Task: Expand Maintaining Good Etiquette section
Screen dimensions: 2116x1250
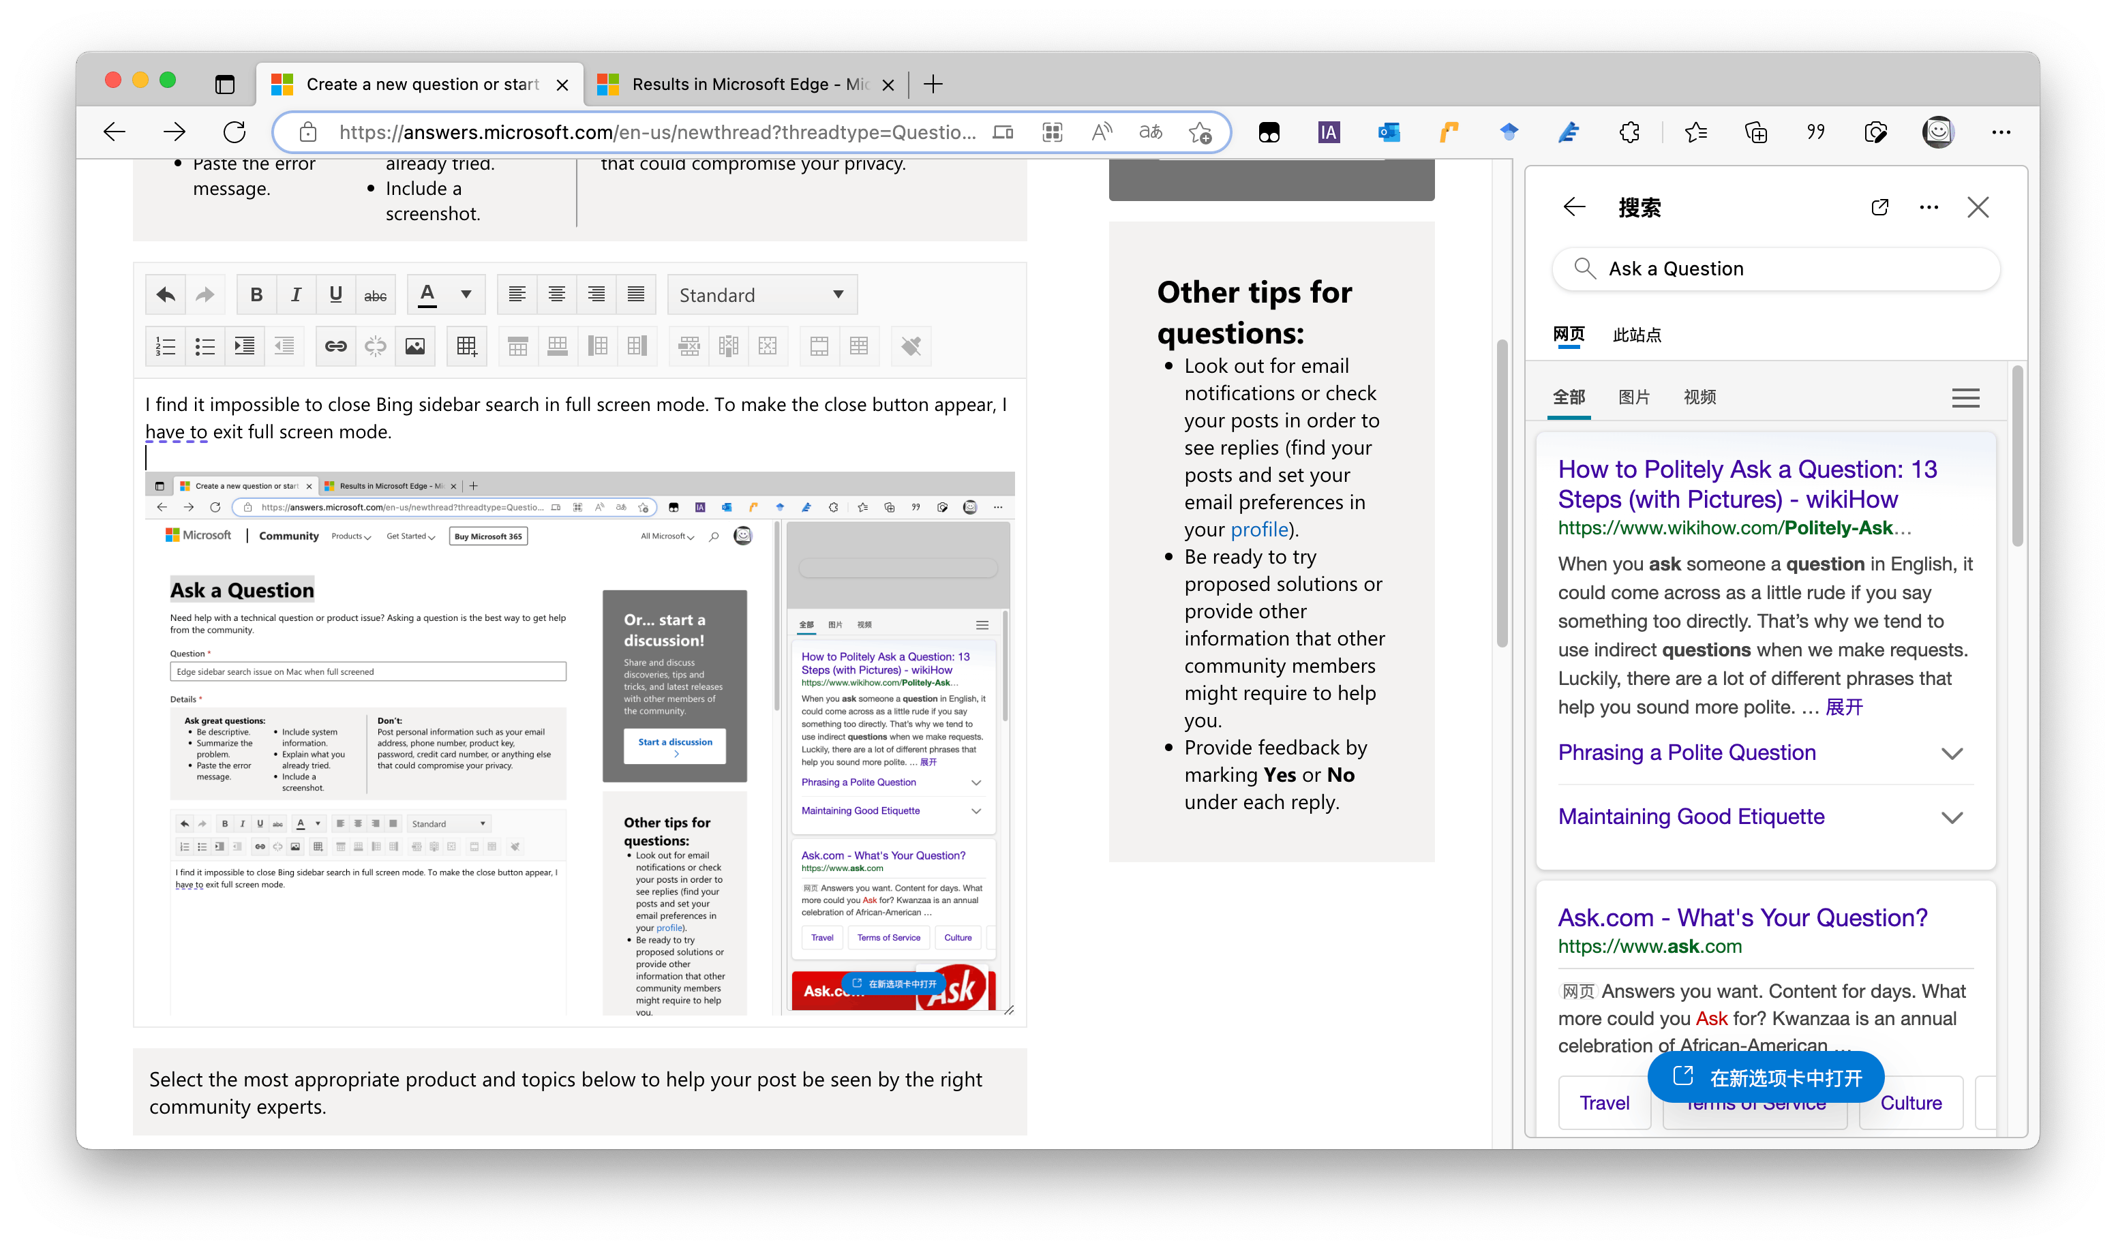Action: click(1951, 817)
